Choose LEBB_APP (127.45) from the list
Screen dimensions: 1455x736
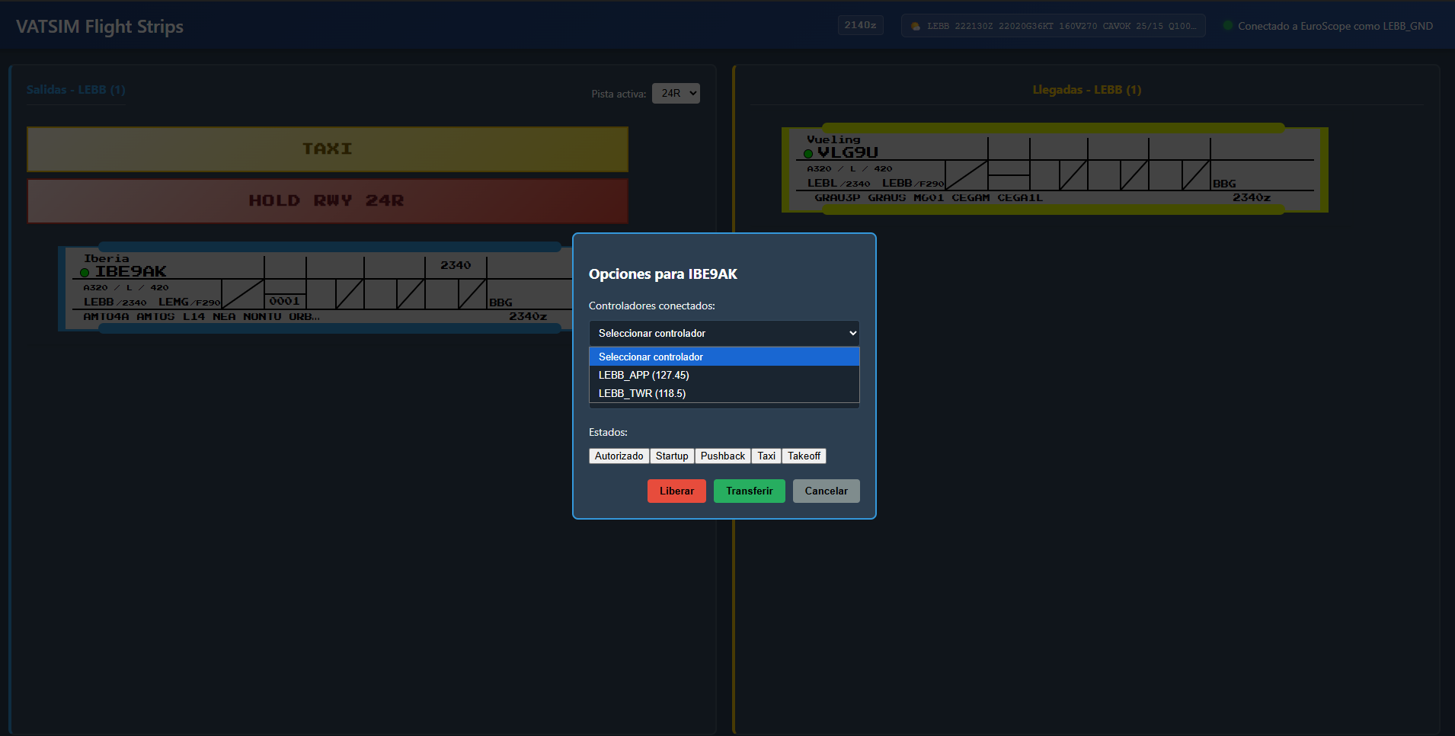coord(644,375)
